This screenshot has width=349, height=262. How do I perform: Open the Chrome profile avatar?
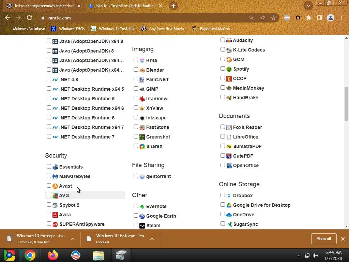pos(331,18)
